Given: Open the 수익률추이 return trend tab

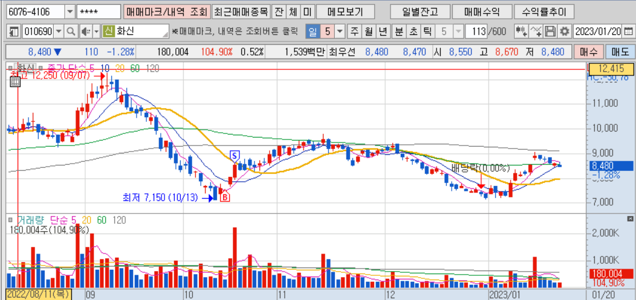Looking at the screenshot, I should point(544,11).
